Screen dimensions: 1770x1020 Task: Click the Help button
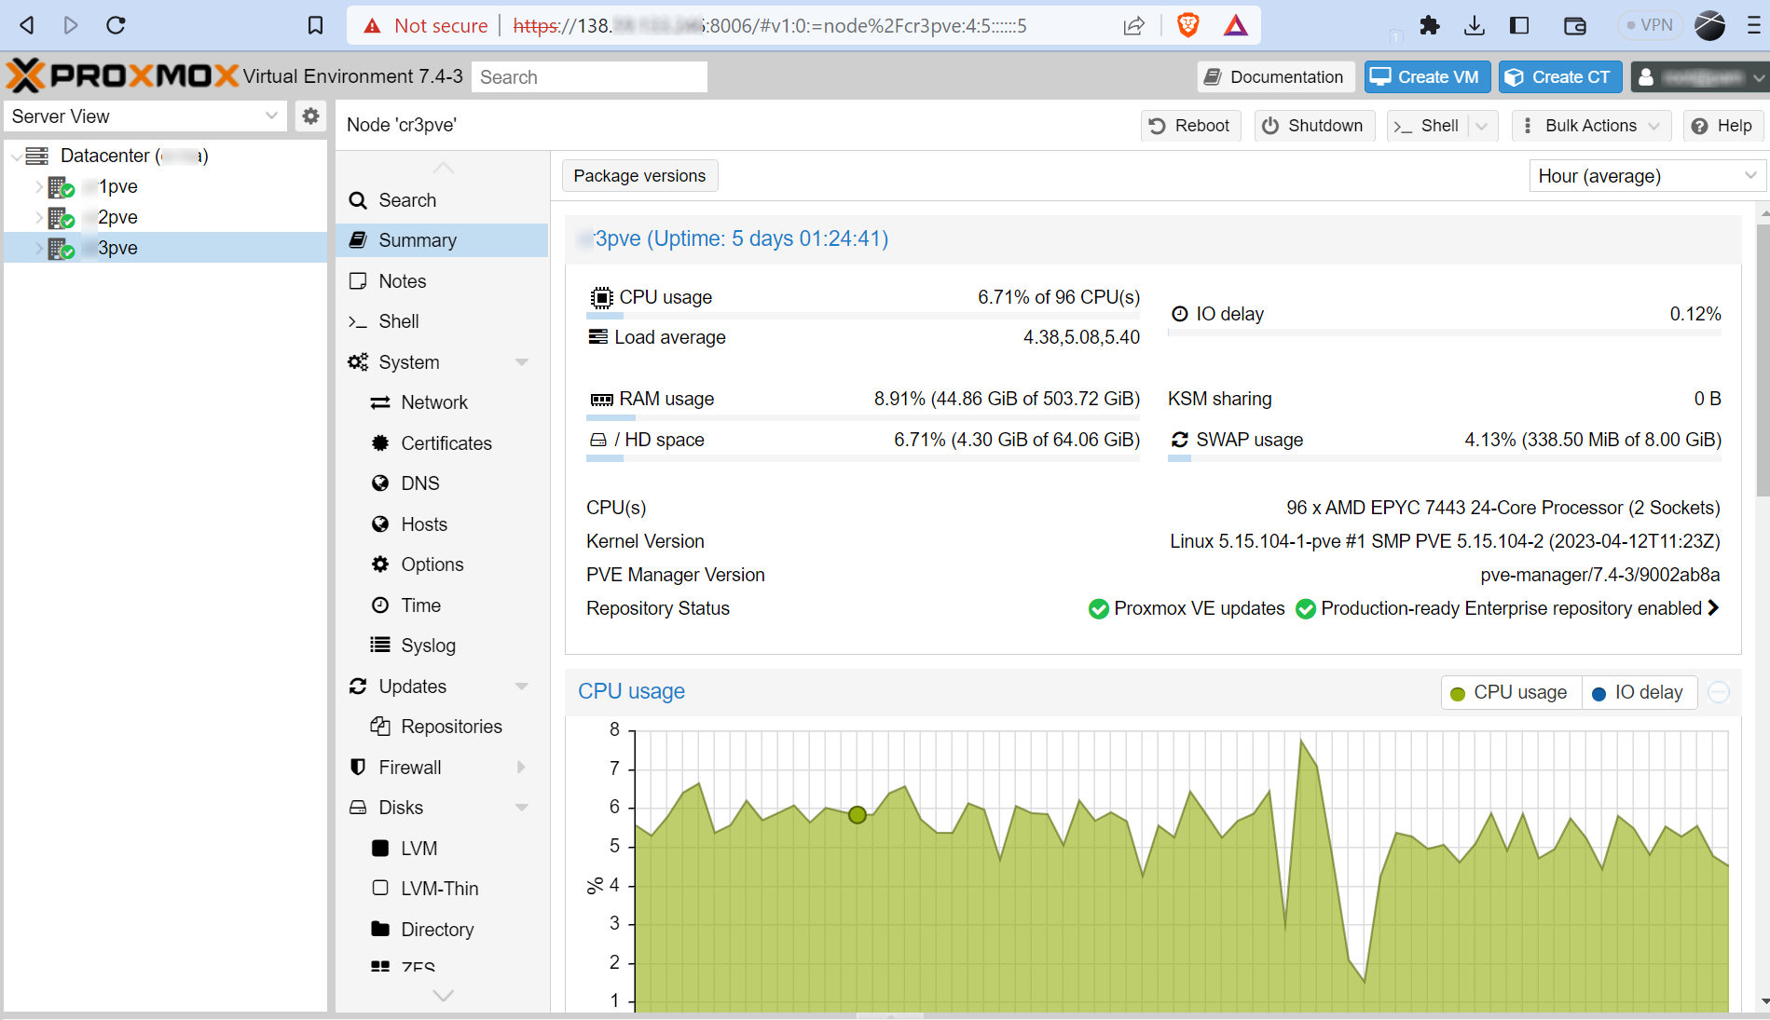click(1722, 126)
